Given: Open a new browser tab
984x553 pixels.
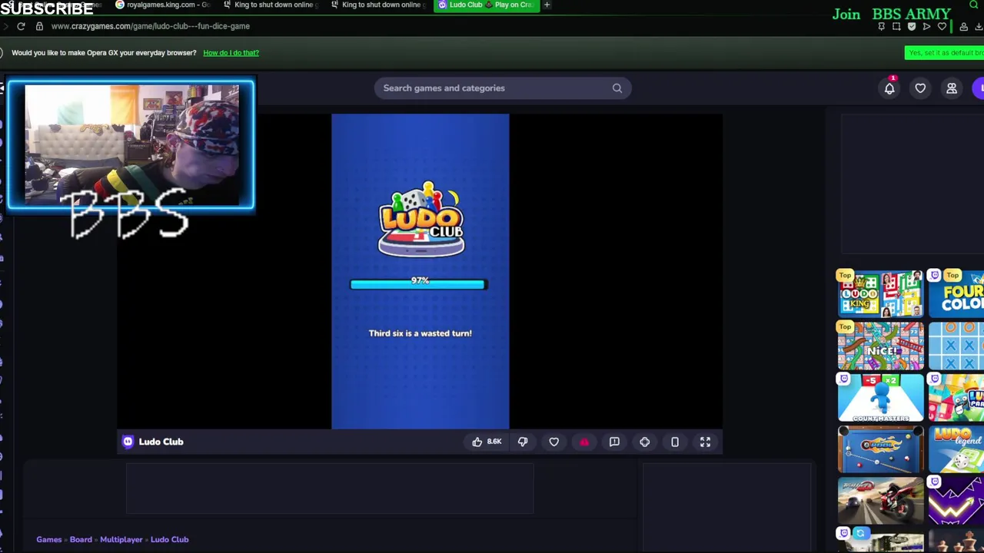Looking at the screenshot, I should coord(547,5).
